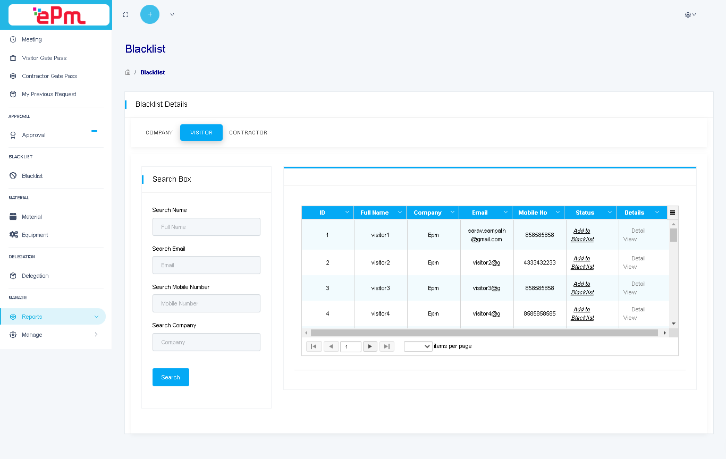Click the home icon in breadcrumb
726x459 pixels.
point(128,72)
